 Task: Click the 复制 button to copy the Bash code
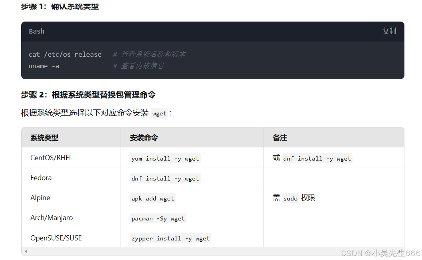coord(388,31)
